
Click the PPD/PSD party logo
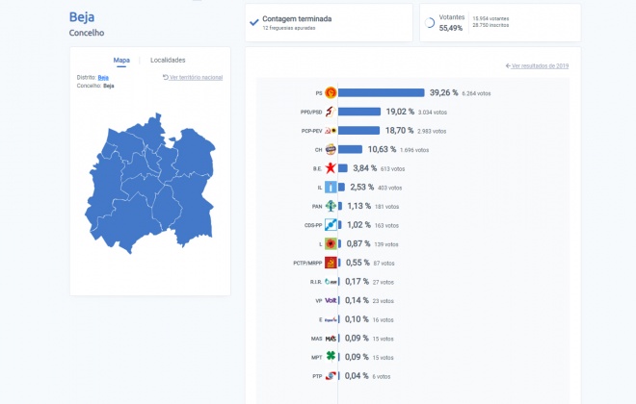point(331,112)
